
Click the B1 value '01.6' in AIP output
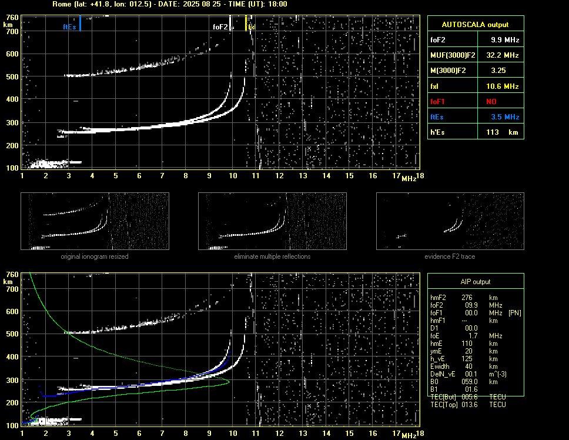[471, 389]
